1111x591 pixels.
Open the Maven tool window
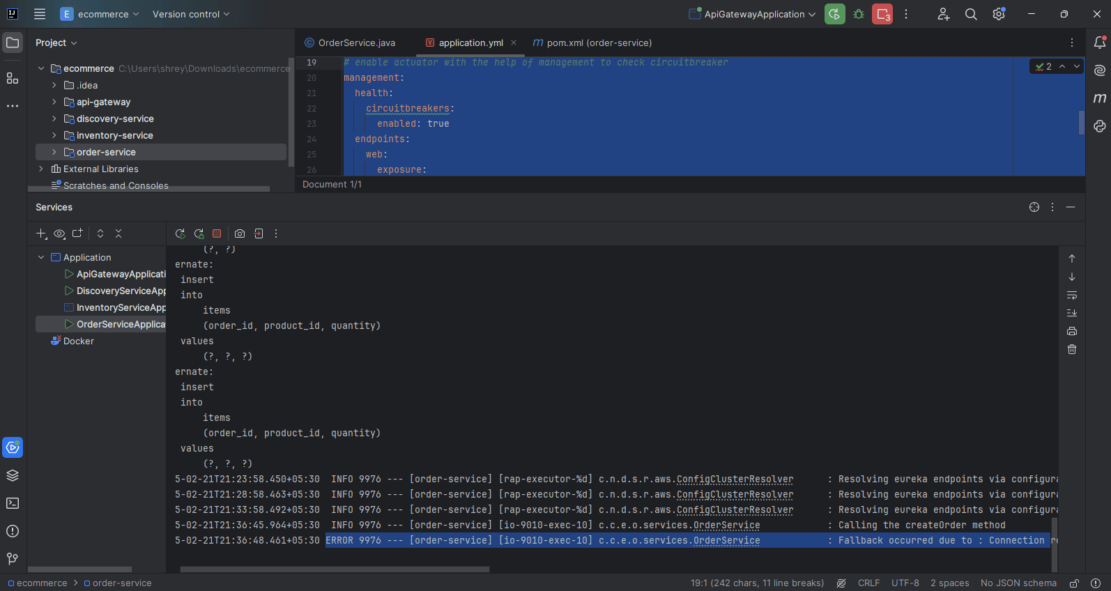tap(1100, 98)
